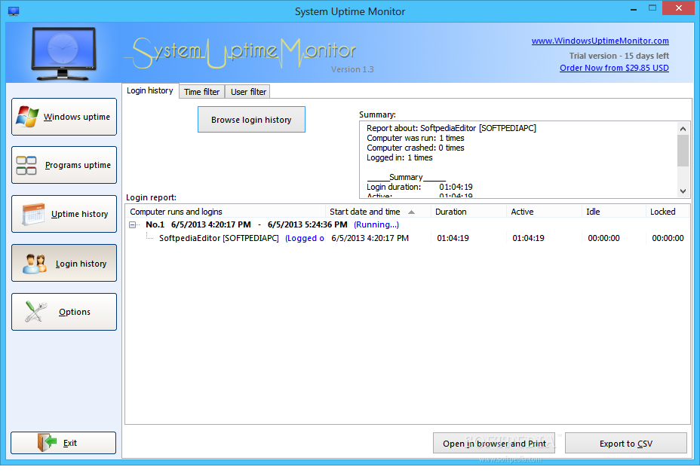Click the Version 1.3 label
Screen dimensions: 700x473
tap(352, 69)
